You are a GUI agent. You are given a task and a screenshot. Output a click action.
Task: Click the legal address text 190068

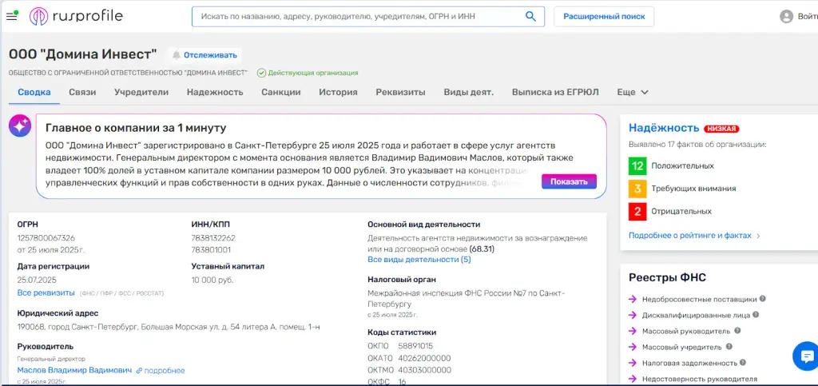point(169,327)
